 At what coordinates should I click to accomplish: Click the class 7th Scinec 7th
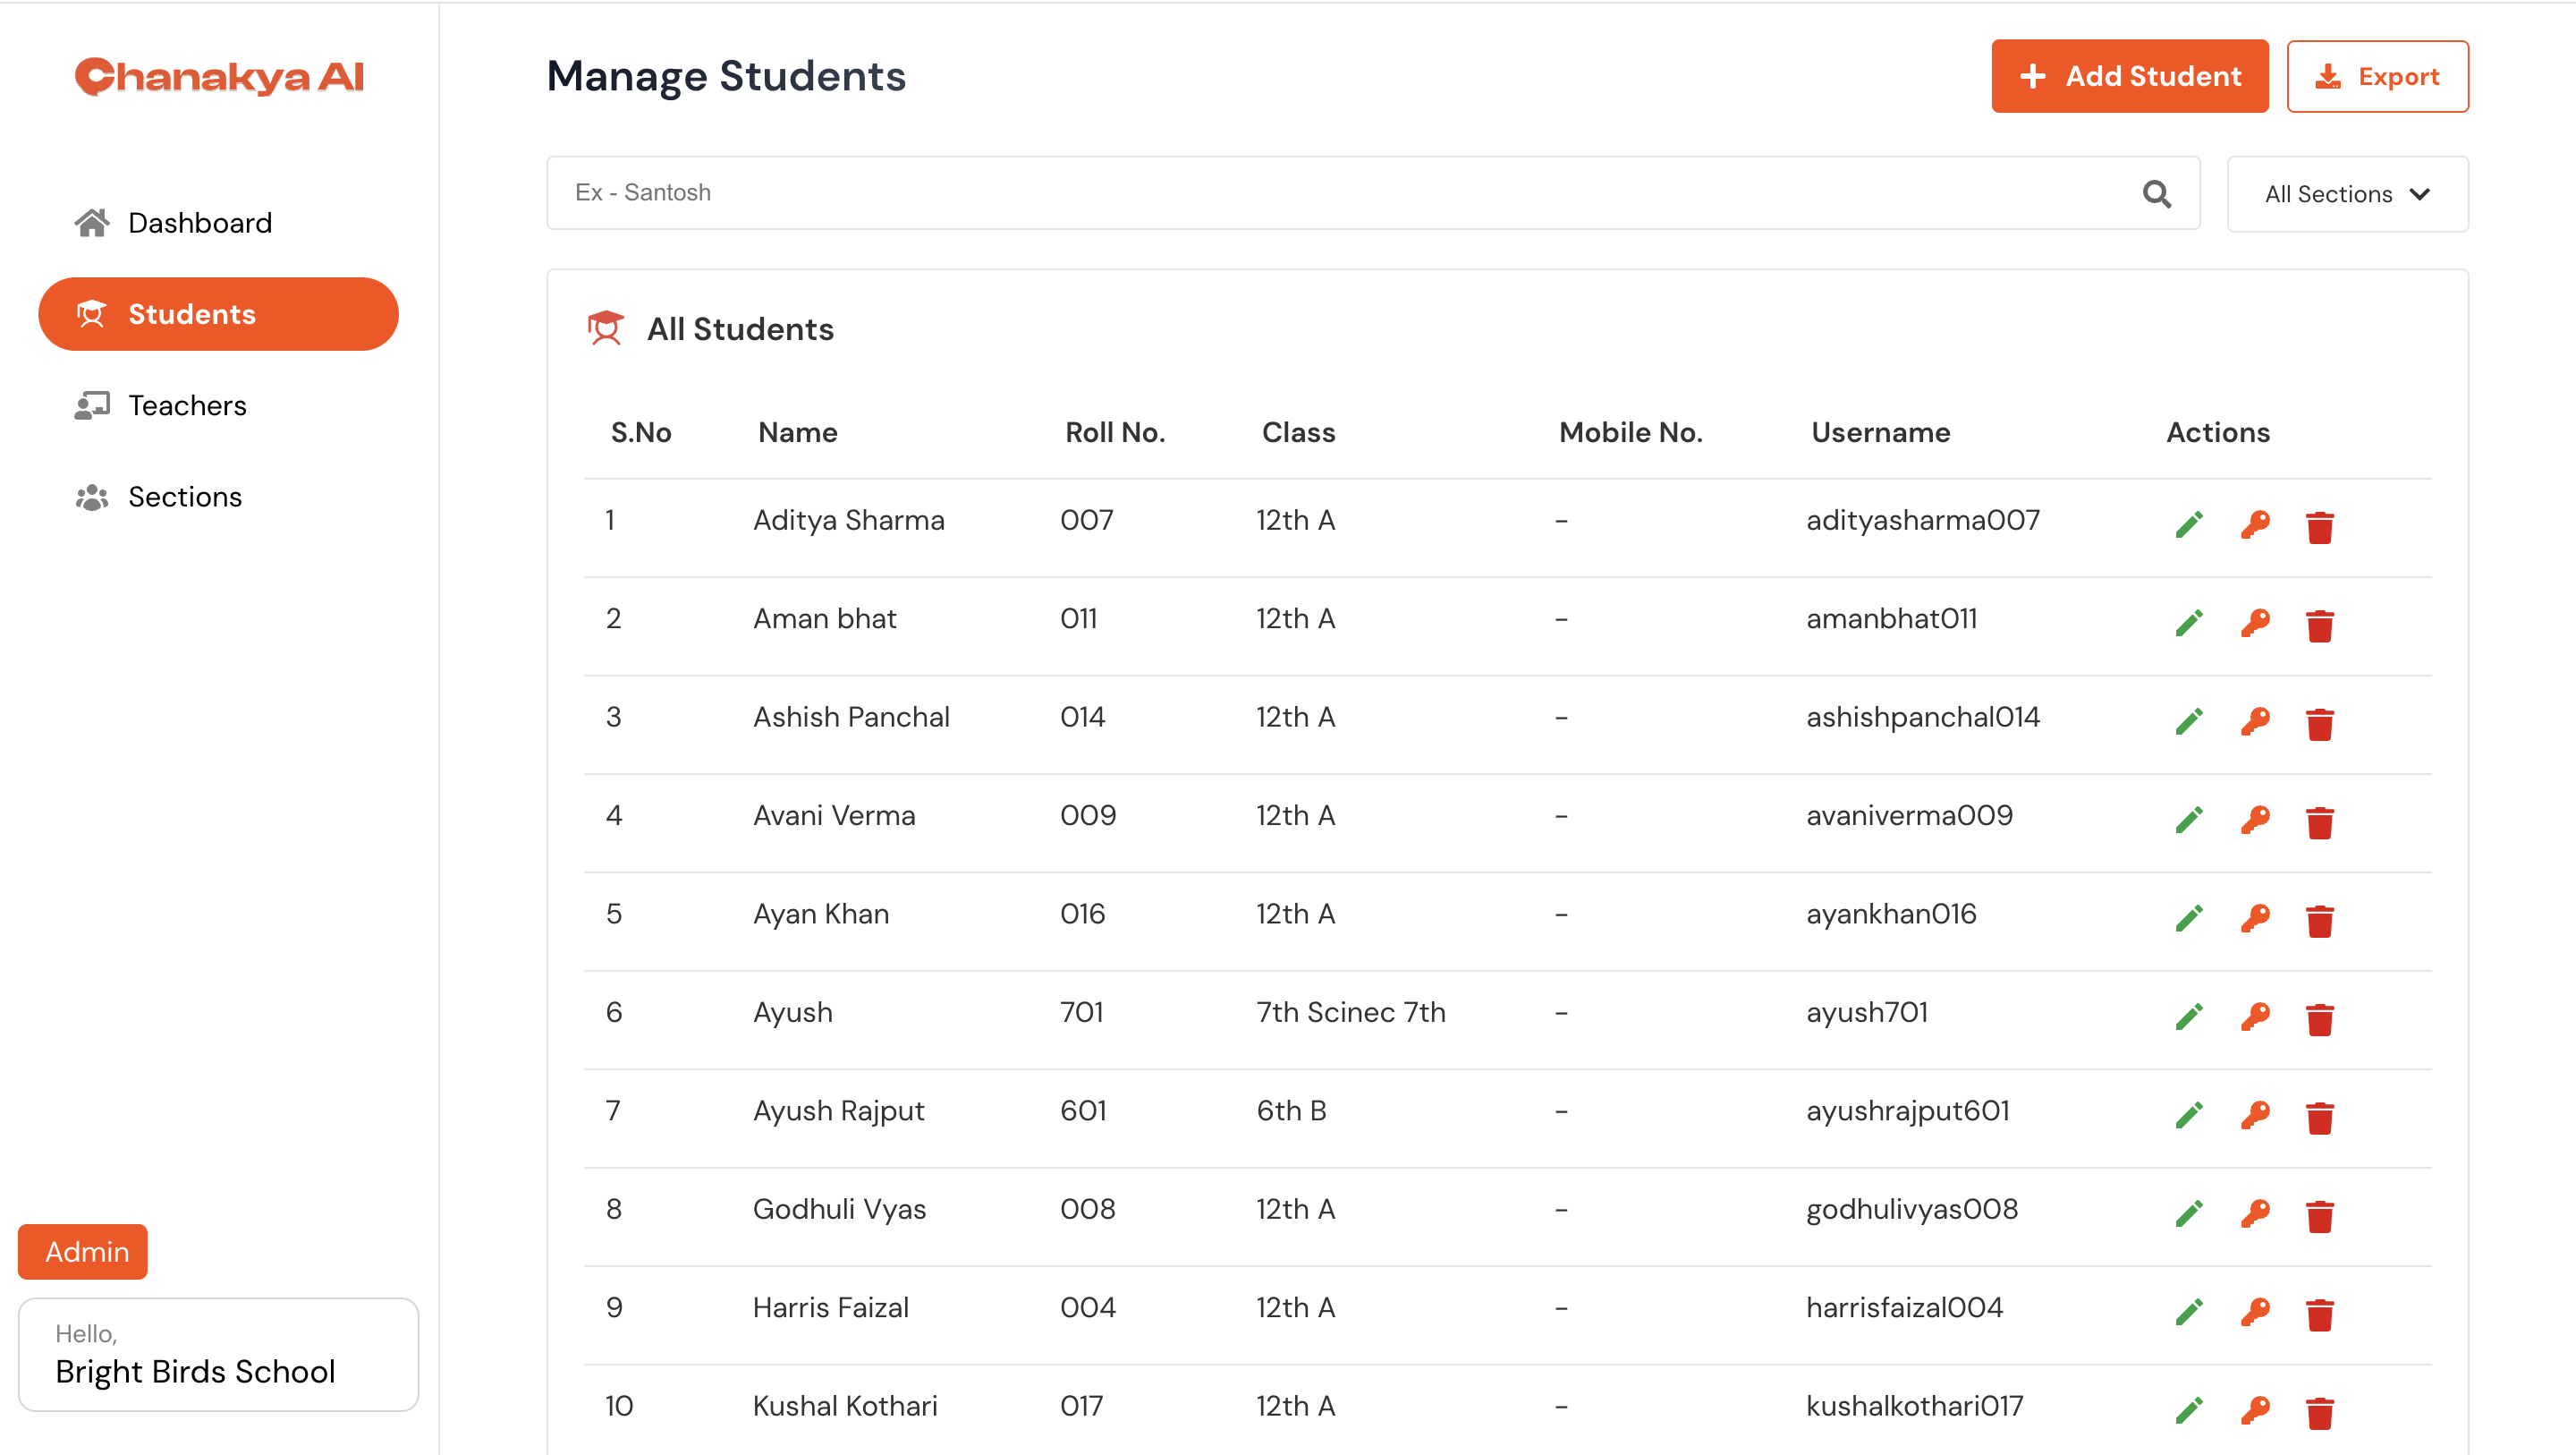point(1350,1013)
